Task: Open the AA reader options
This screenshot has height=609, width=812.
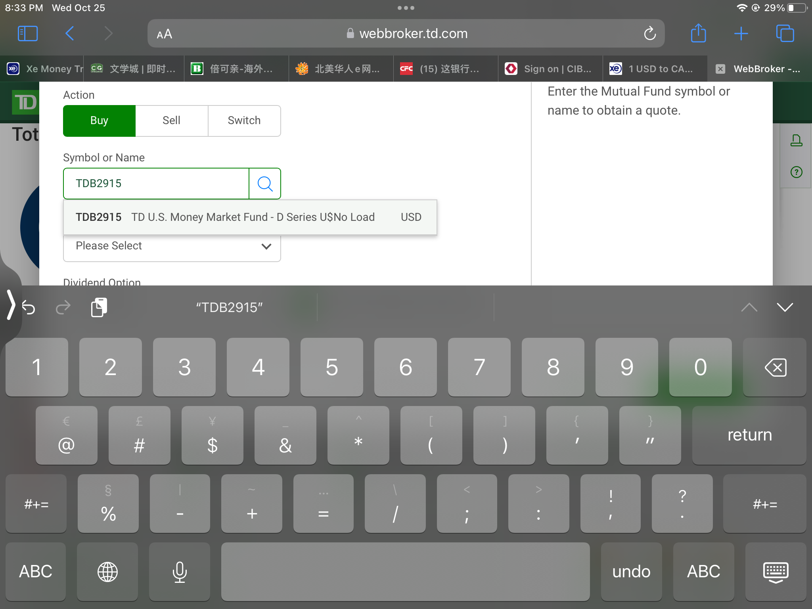Action: (x=165, y=34)
